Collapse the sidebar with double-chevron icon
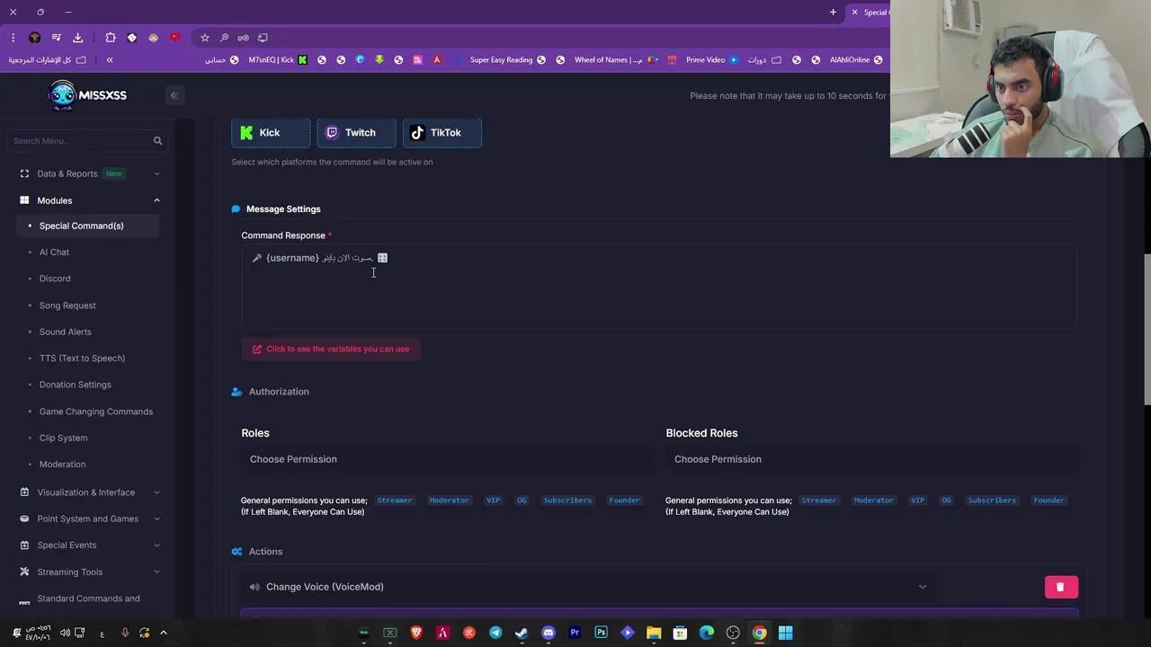Screen dimensions: 1151x647 click(x=174, y=95)
